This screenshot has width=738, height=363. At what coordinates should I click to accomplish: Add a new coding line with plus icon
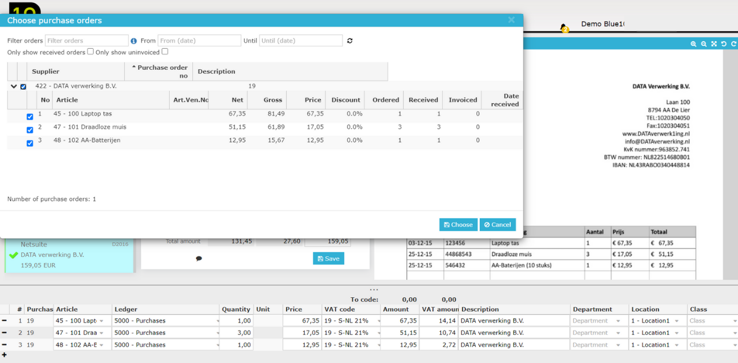tap(5, 355)
